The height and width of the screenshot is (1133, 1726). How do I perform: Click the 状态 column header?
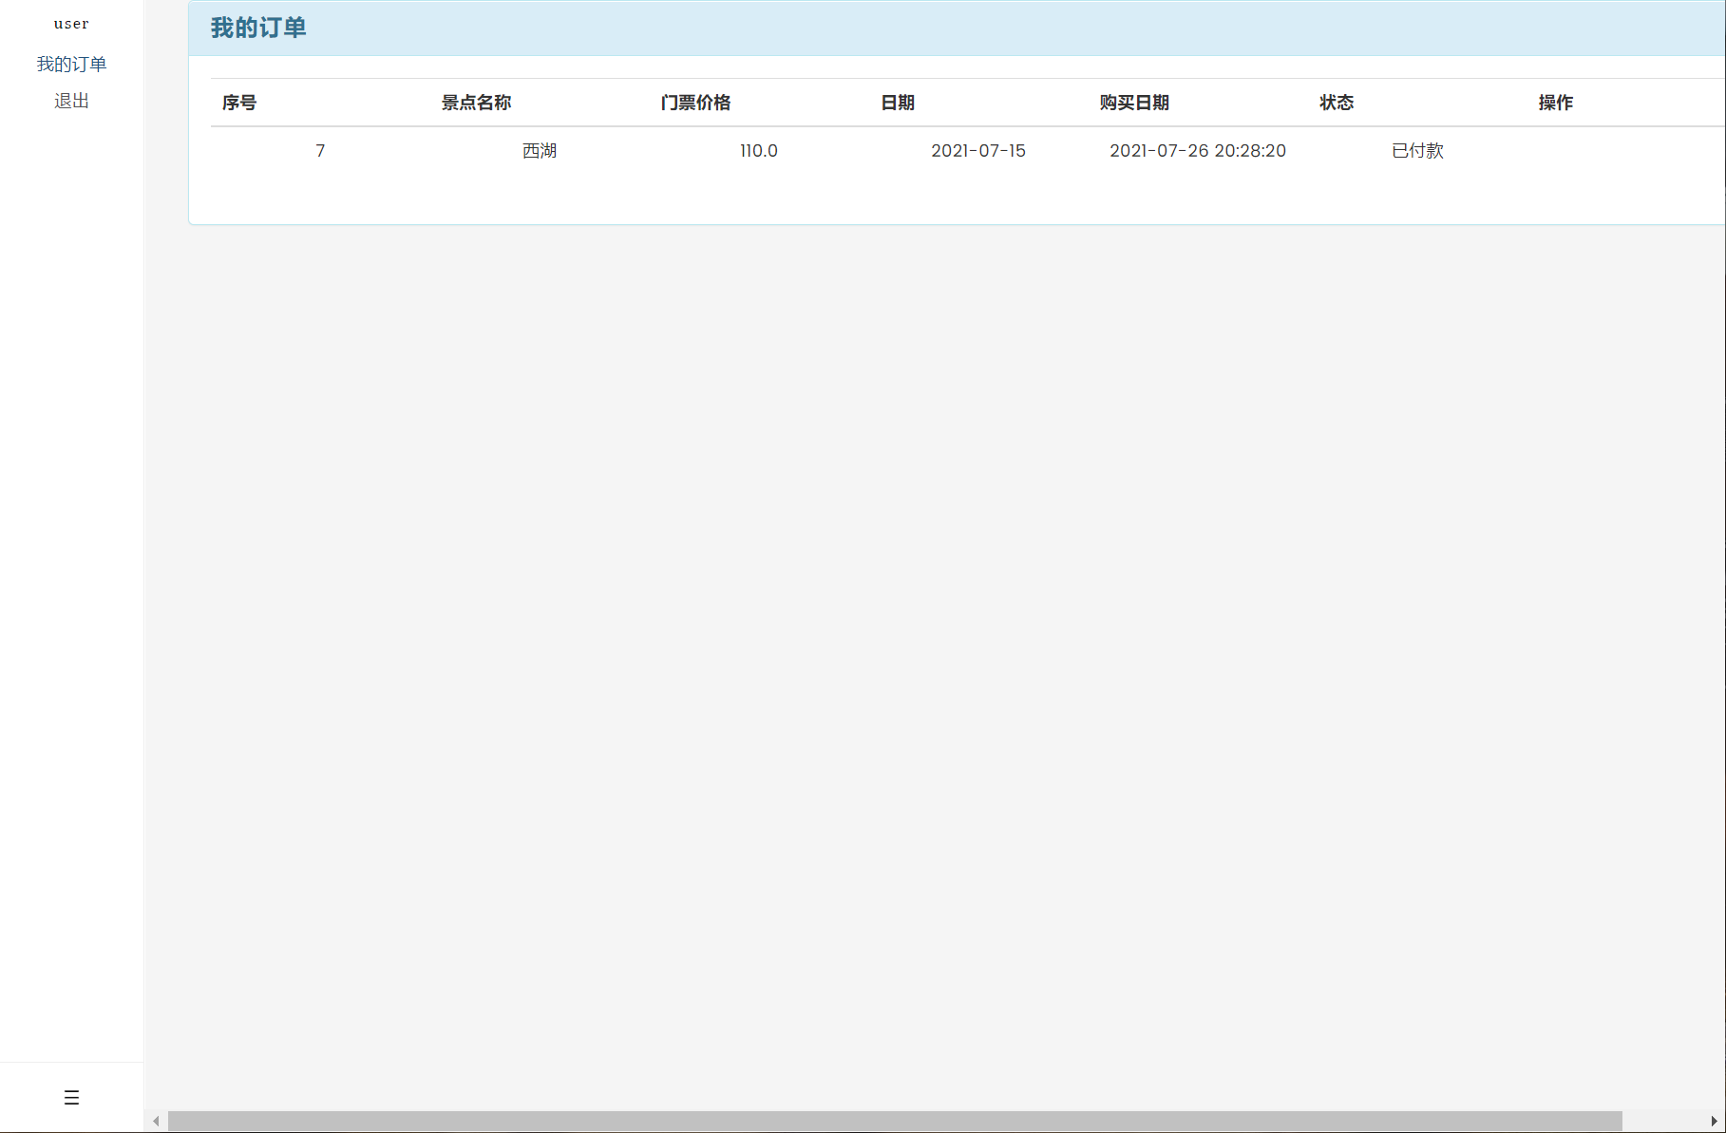tap(1336, 103)
